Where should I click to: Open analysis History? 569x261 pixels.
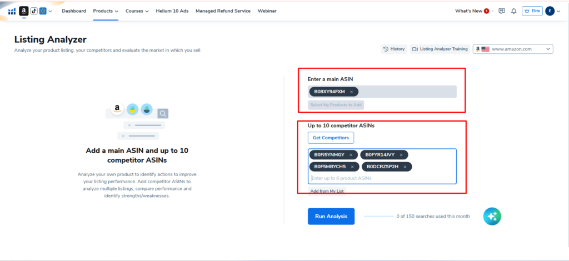coord(394,49)
